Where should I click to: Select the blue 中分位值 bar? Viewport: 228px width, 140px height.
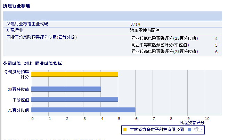[x=74, y=100]
